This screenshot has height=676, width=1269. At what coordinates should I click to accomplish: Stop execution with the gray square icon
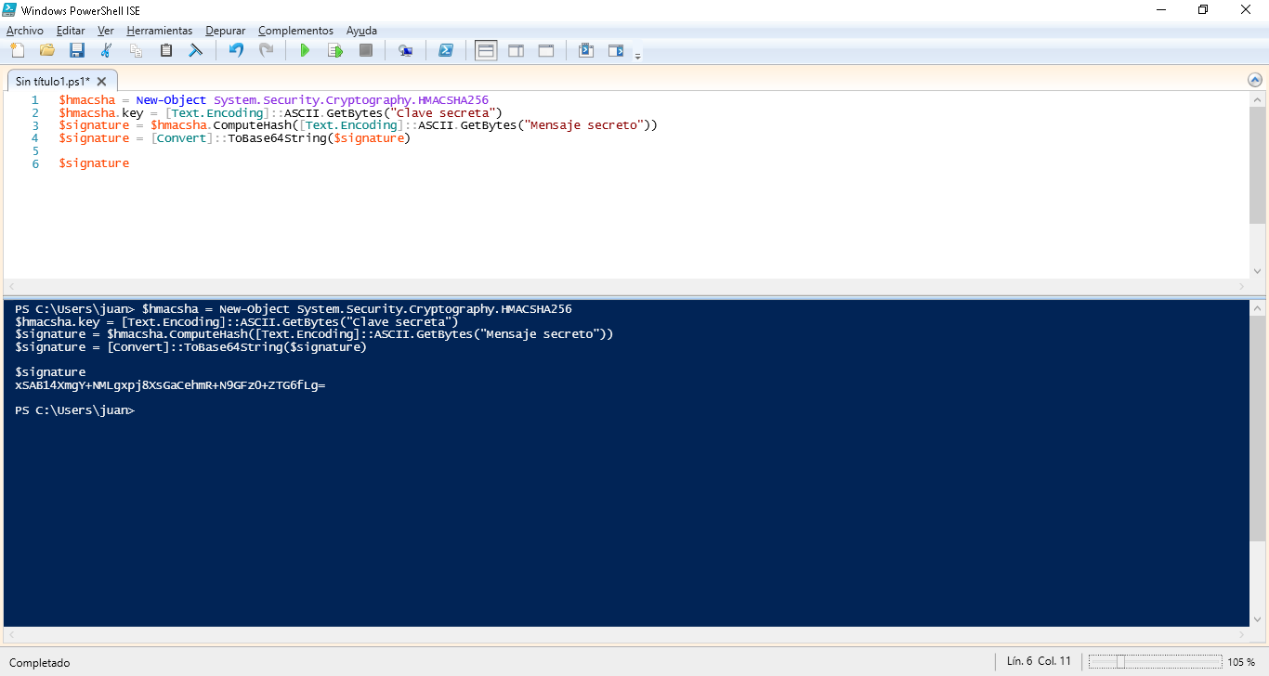(x=366, y=50)
